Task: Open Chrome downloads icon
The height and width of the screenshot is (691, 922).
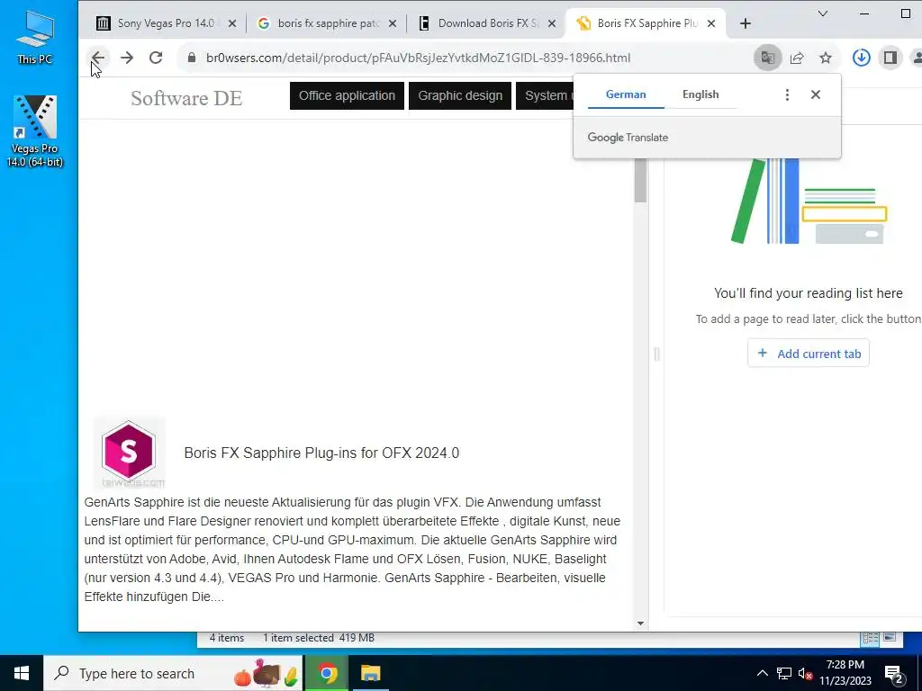Action: [x=862, y=58]
